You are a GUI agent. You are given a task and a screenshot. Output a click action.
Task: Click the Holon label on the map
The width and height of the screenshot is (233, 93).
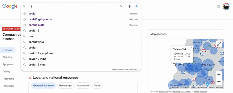184,84
